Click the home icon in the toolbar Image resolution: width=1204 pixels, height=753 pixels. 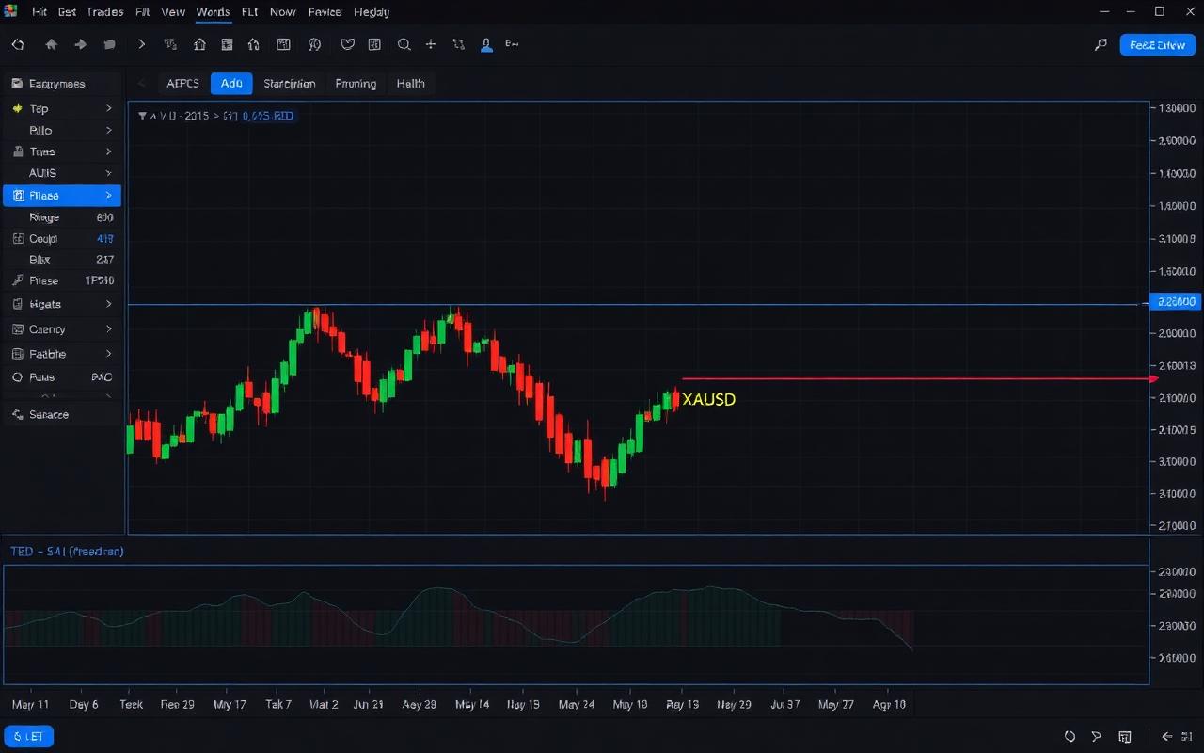(51, 44)
